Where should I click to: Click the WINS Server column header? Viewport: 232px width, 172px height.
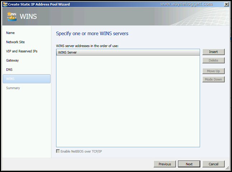tap(128, 53)
